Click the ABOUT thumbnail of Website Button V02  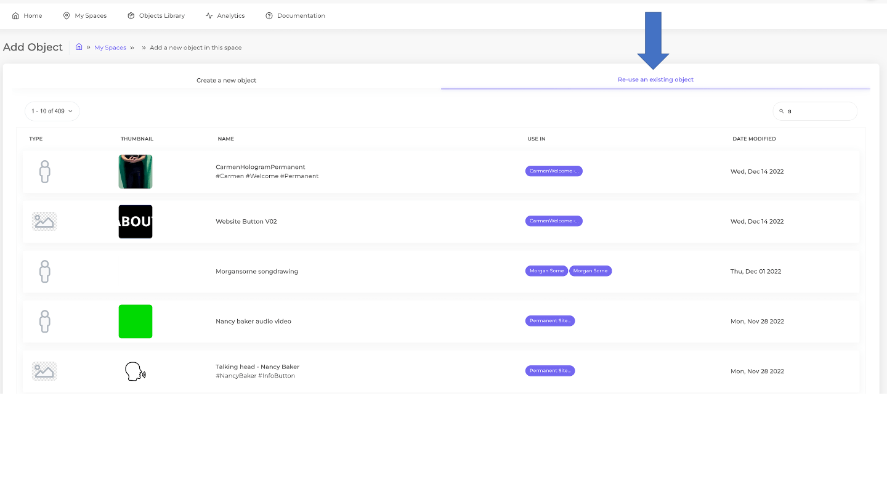[x=136, y=222]
